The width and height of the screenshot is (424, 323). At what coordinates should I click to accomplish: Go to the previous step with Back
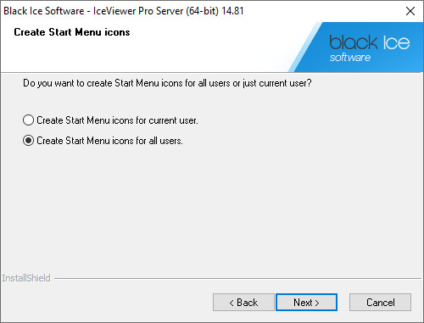click(243, 303)
